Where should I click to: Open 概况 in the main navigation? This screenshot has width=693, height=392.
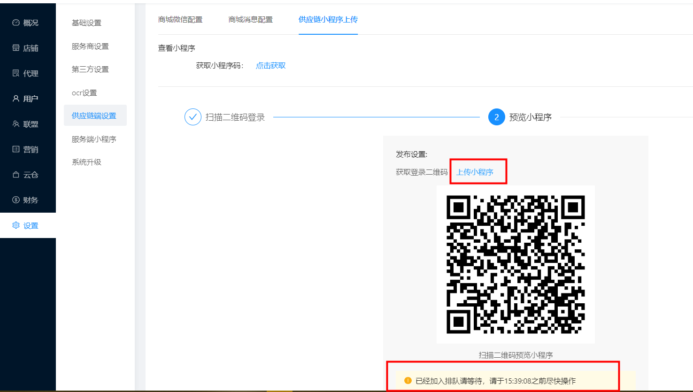click(x=28, y=23)
